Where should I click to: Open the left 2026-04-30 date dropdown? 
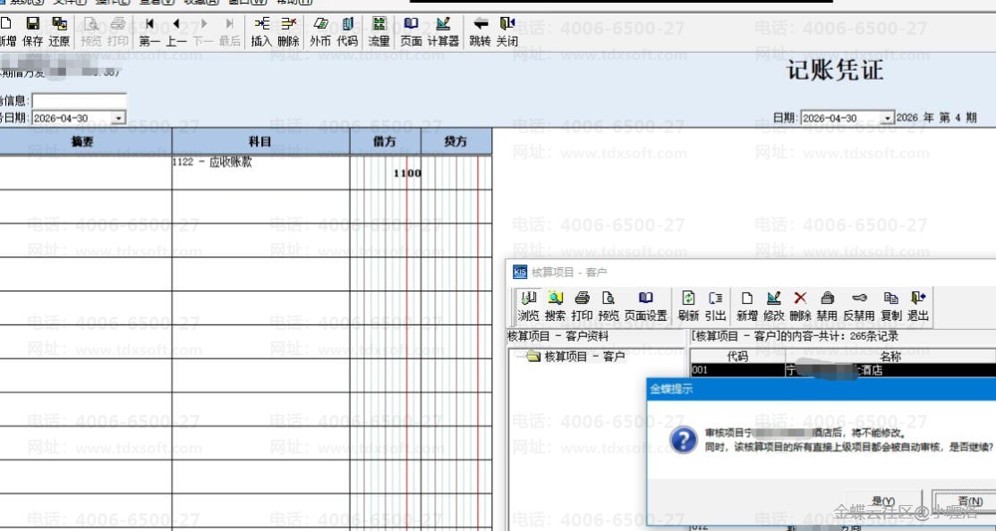[x=118, y=118]
